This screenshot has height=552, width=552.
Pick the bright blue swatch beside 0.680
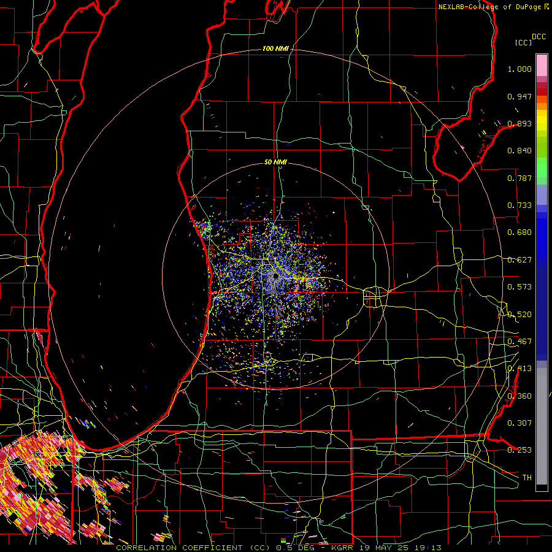[x=542, y=235]
